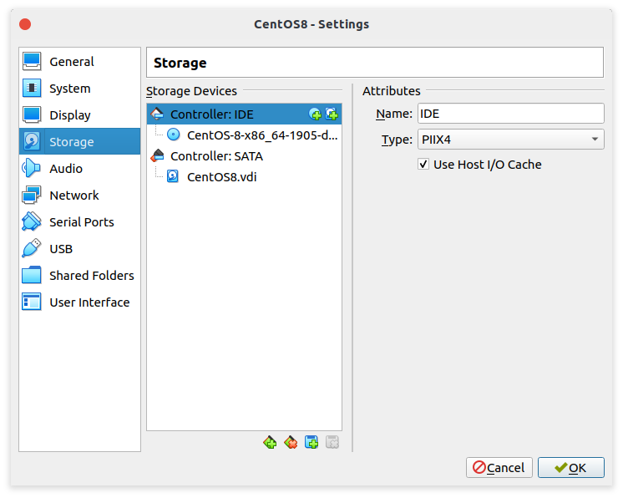Open Audio settings page

tap(79, 169)
